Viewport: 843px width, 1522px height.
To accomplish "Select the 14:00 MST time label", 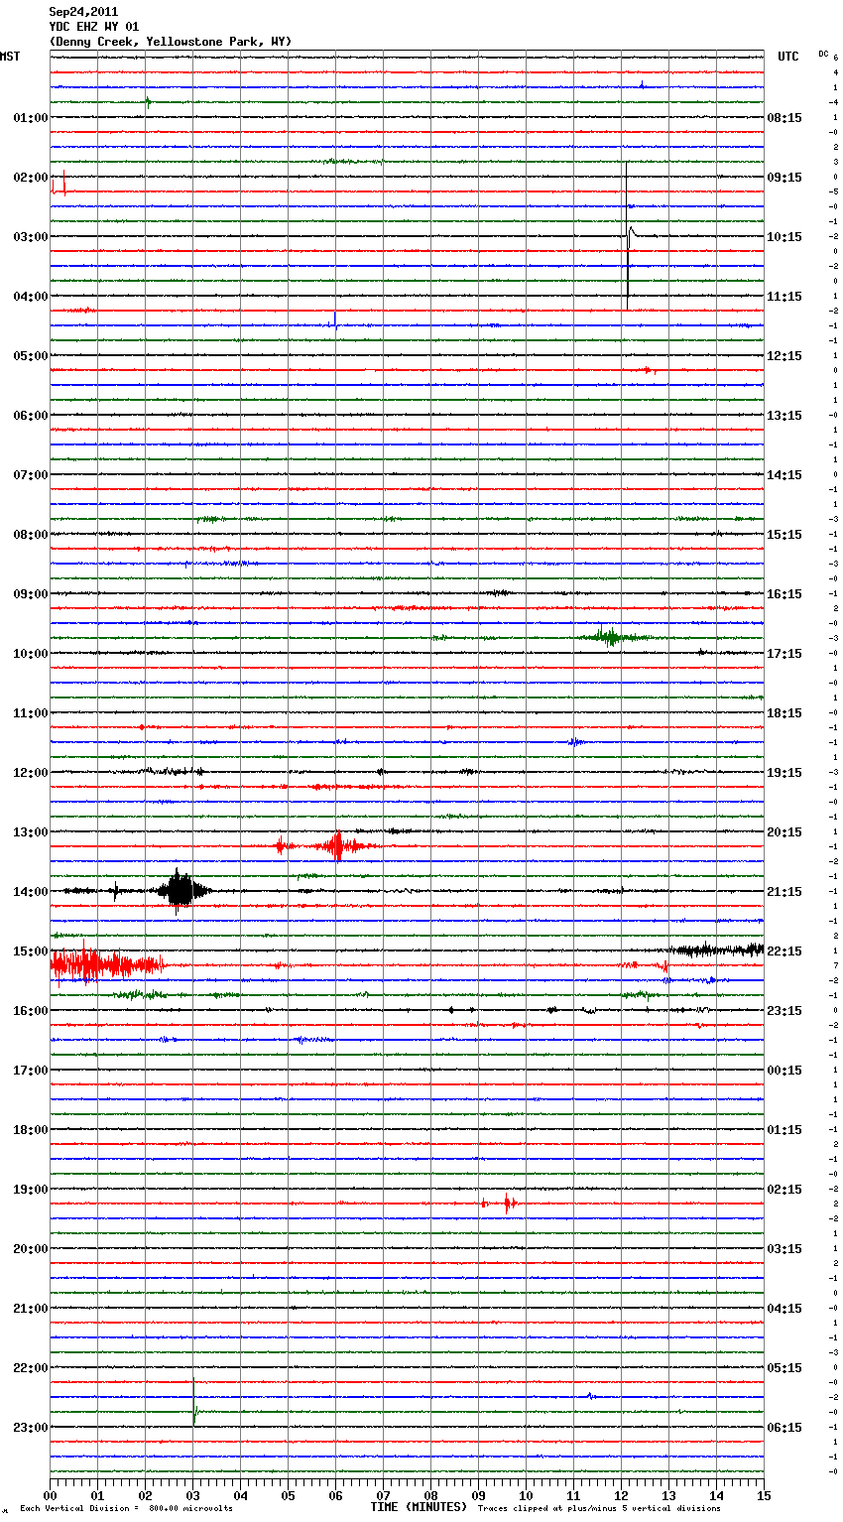I will tap(30, 892).
